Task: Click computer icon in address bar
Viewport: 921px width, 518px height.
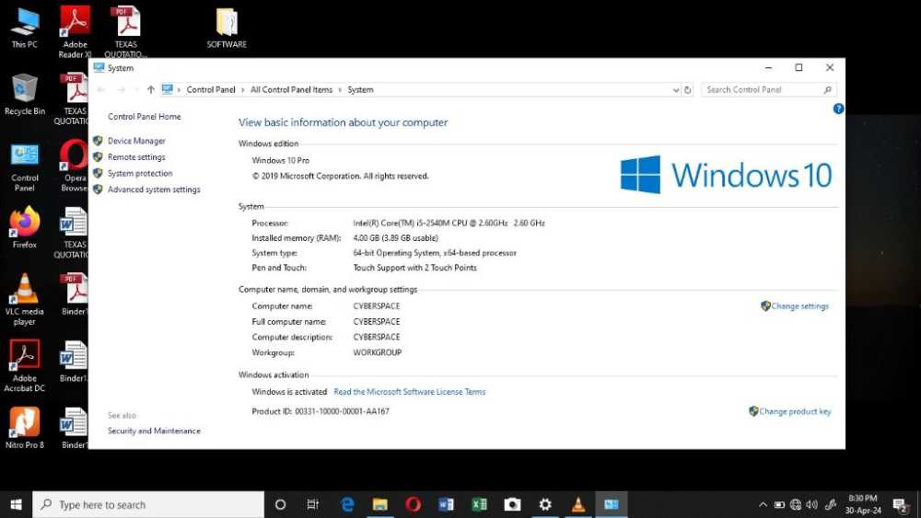Action: 168,90
